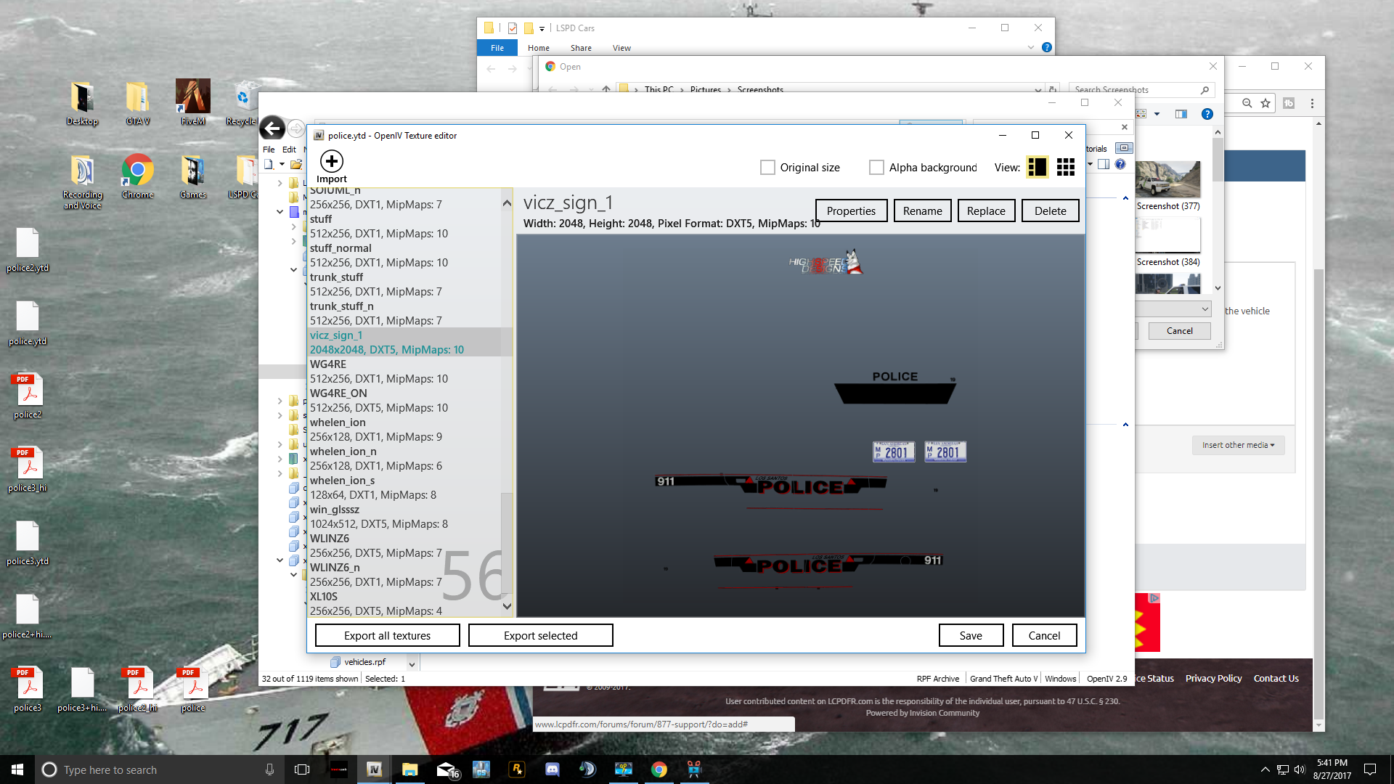Click OpenIV icon in taskbar
The height and width of the screenshot is (784, 1394).
point(375,769)
